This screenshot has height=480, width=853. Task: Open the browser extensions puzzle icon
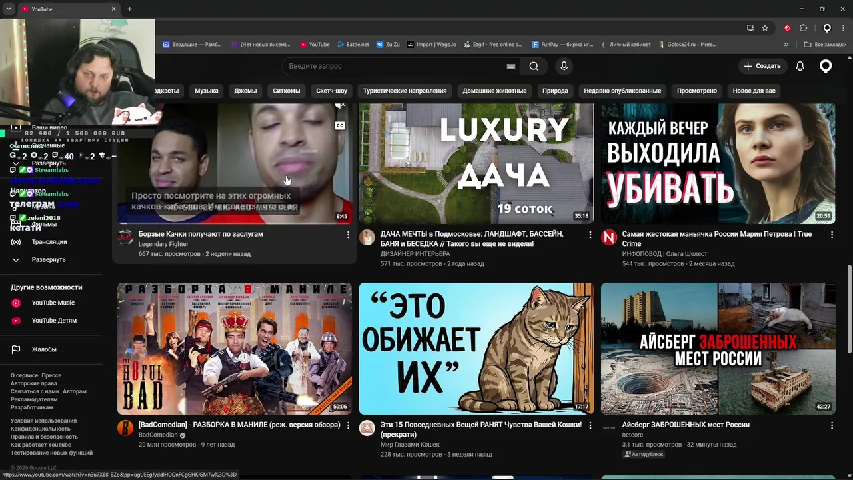click(x=804, y=28)
